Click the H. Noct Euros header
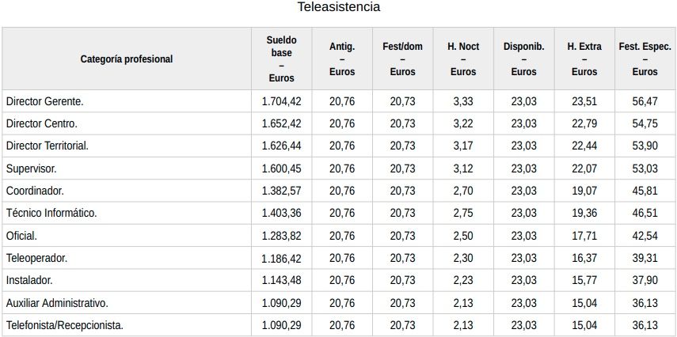677x337 pixels. tap(462, 59)
